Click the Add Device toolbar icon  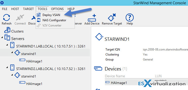click(92, 18)
